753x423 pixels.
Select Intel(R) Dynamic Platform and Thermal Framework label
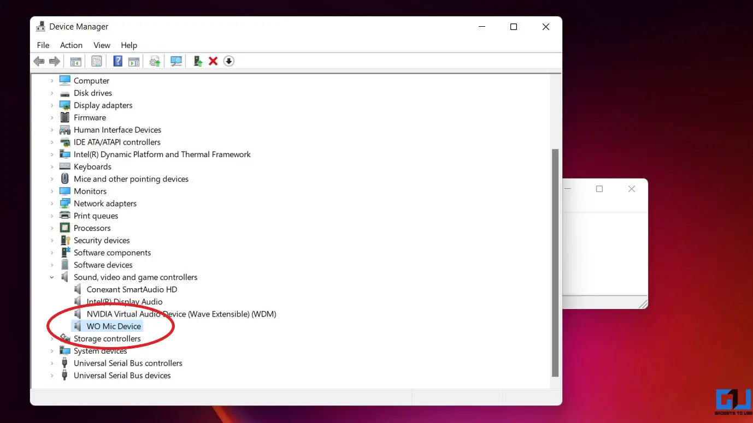point(162,154)
